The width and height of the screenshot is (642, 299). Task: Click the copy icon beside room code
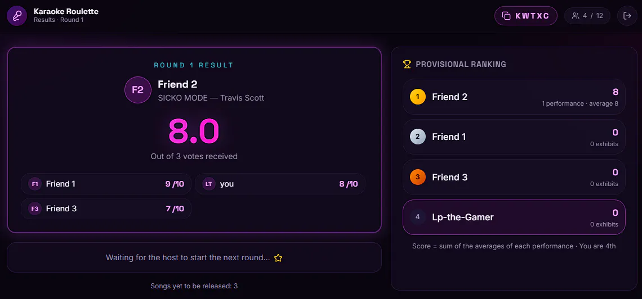coord(506,16)
